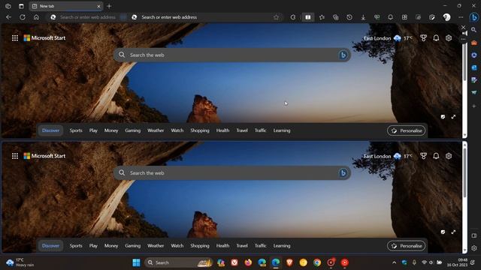
Task: Click Personalise button in upper pane
Action: pos(407,130)
